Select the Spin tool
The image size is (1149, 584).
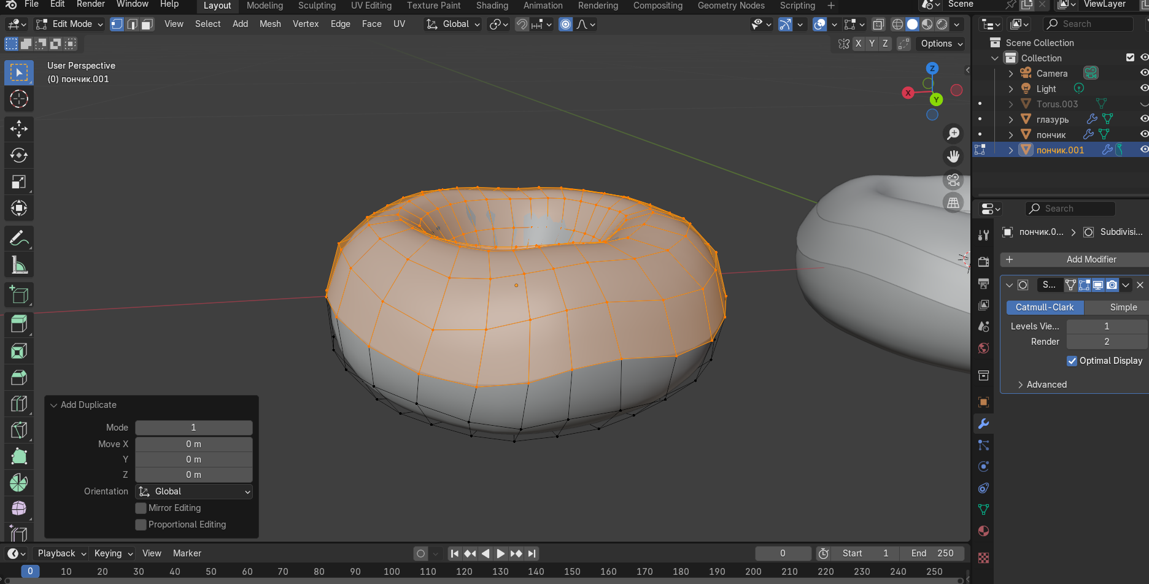click(19, 483)
